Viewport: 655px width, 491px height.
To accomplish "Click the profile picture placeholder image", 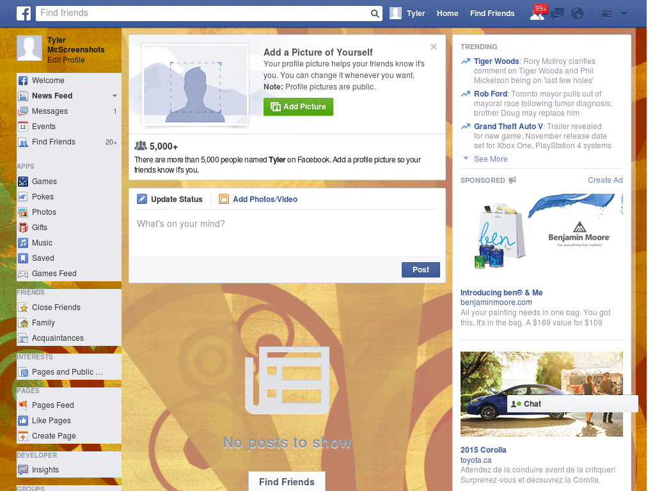I will [x=196, y=85].
